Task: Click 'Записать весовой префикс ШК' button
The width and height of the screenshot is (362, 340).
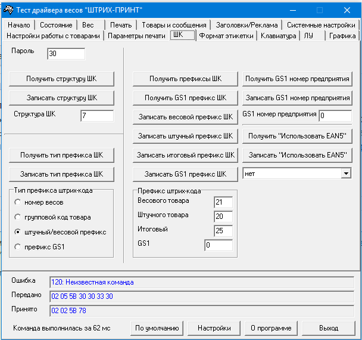Action: pos(185,117)
